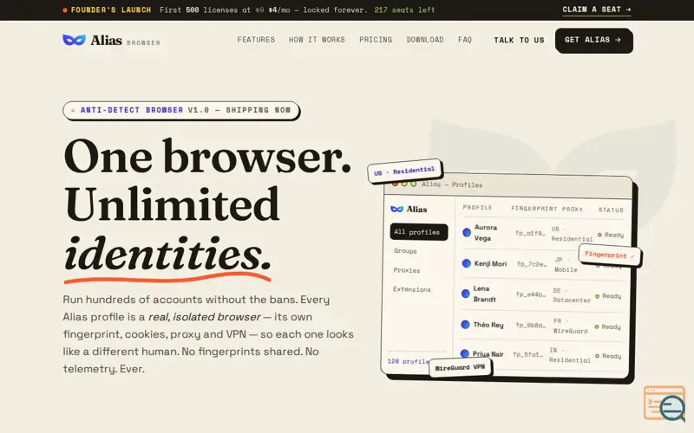The image size is (694, 433).
Task: Select the Théo Rey profile name
Action: click(488, 325)
